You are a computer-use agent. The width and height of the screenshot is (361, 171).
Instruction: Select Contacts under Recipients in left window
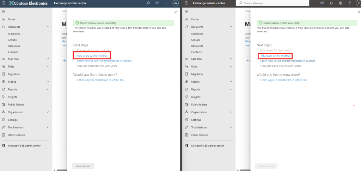pos(13,52)
